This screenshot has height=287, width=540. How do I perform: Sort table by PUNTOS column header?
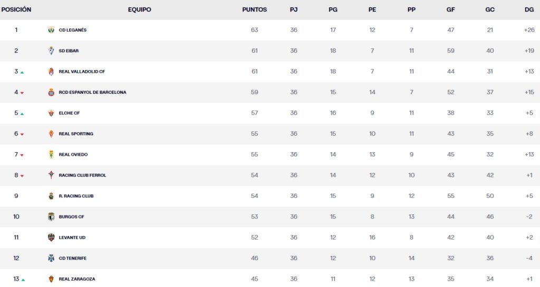tap(254, 9)
